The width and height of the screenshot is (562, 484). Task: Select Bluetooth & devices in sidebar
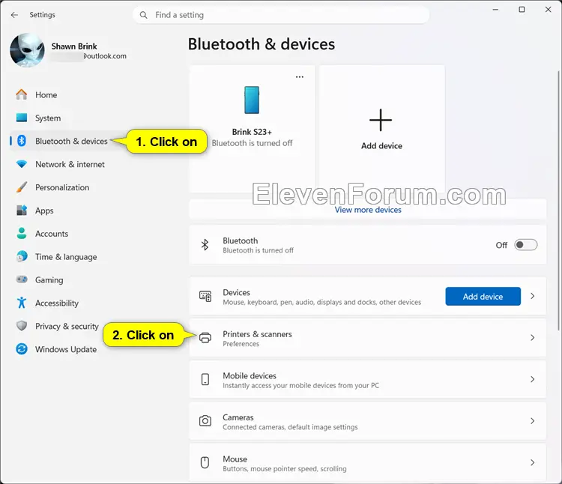click(71, 141)
